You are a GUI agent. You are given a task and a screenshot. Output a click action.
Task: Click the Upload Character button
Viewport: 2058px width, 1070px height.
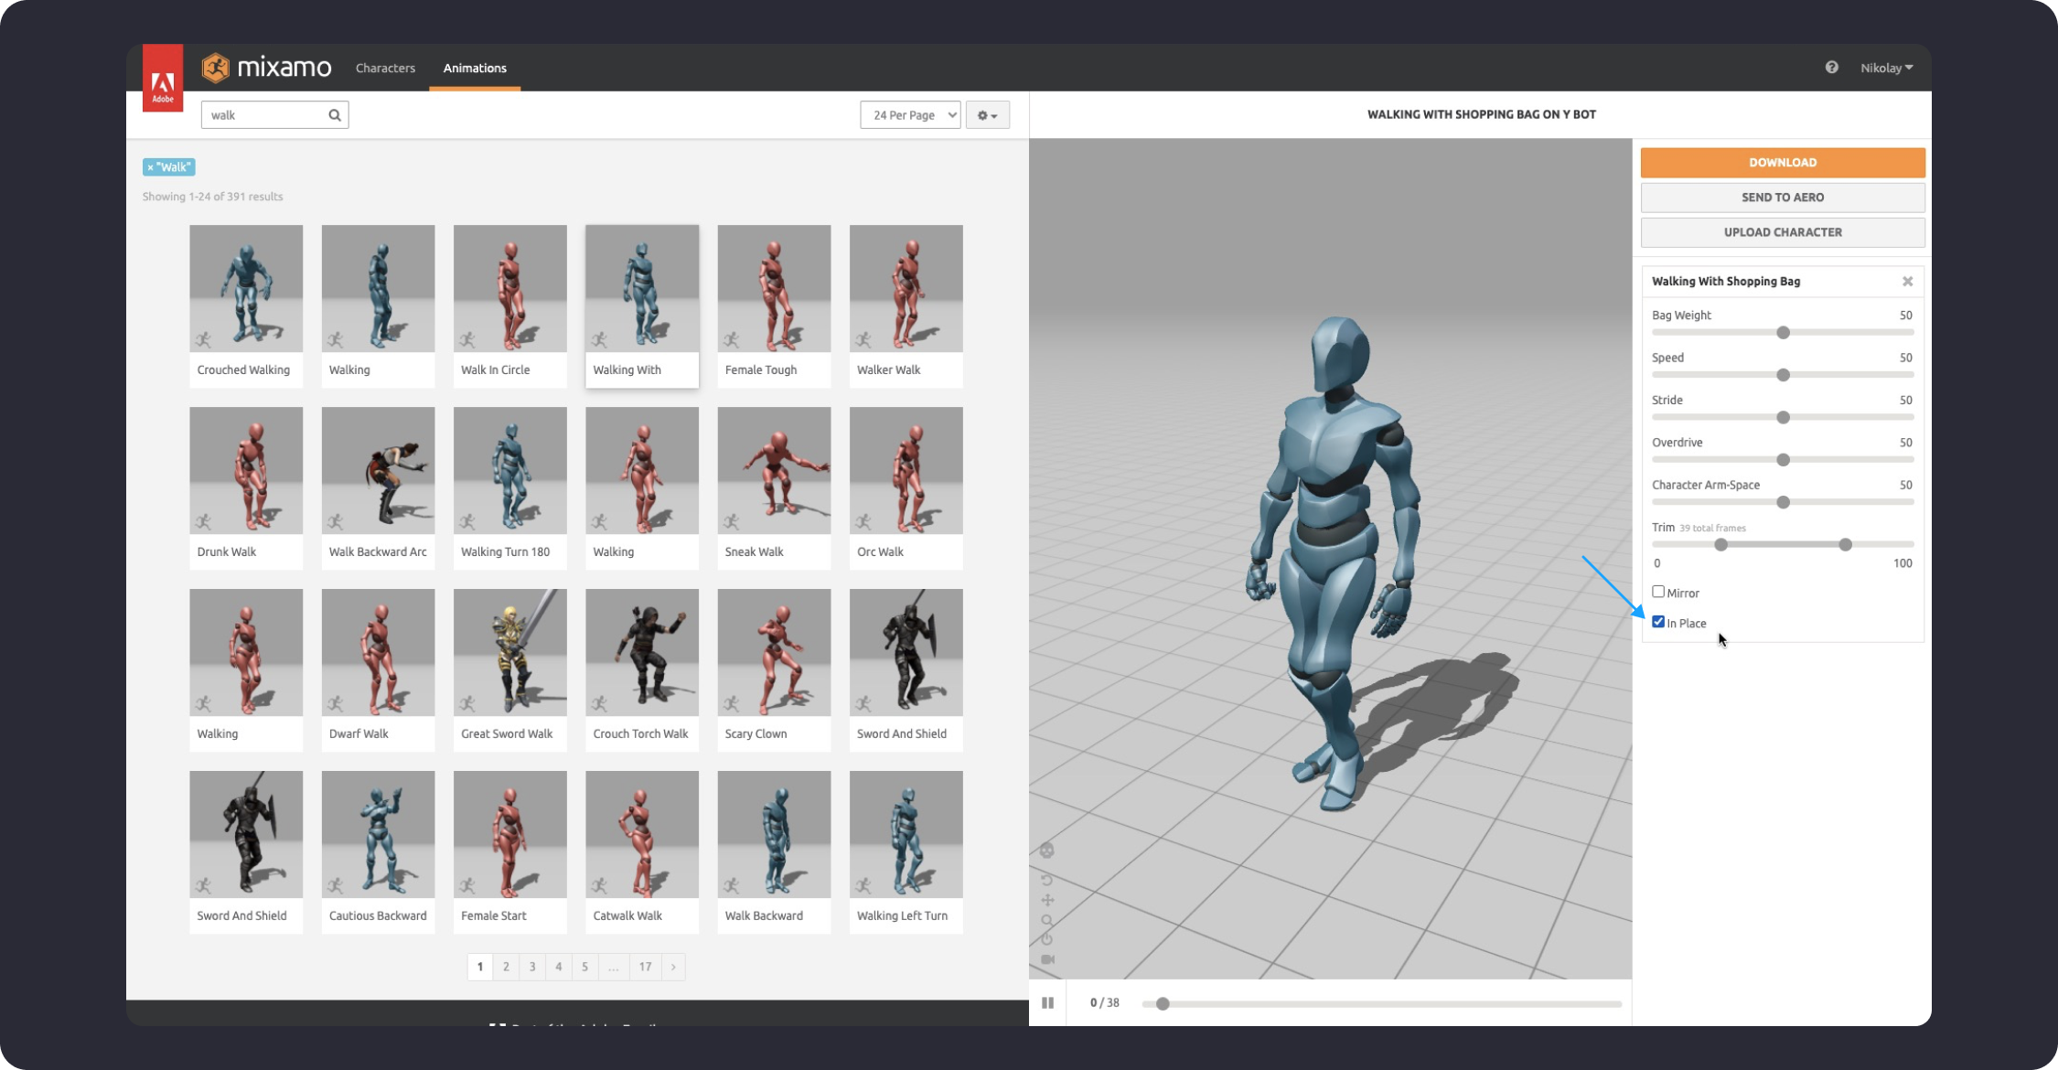[x=1782, y=232]
